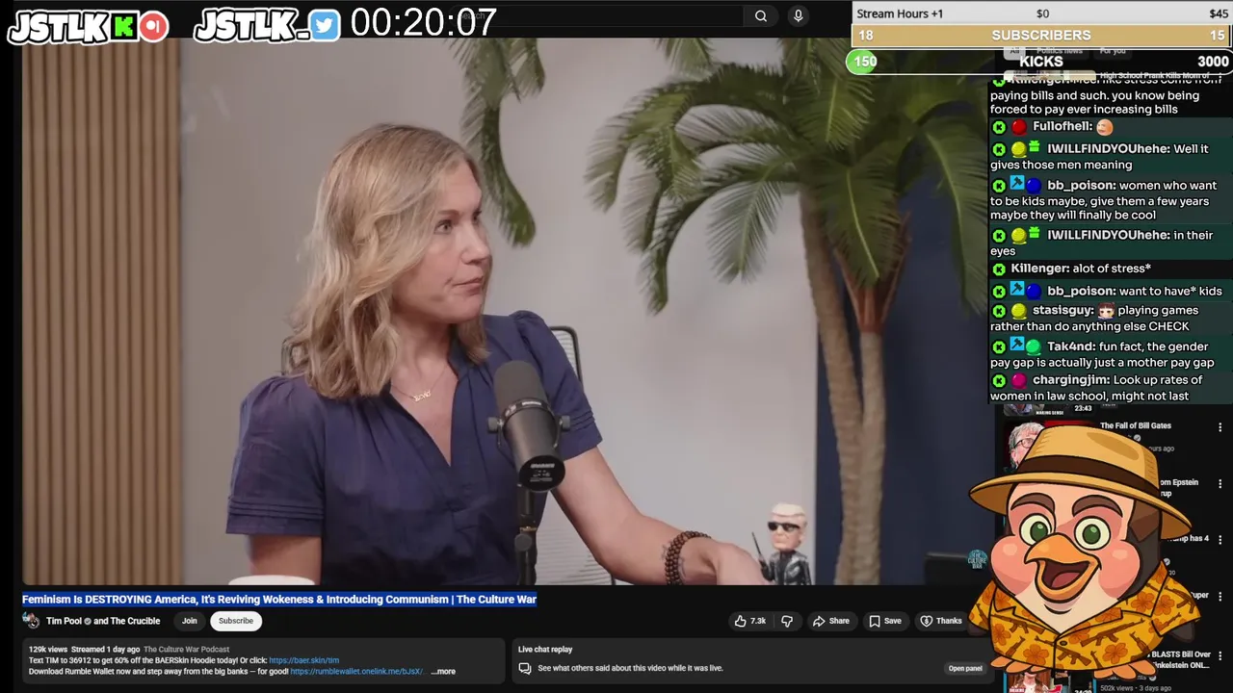Click username Killenger in 'alot of stress' message
This screenshot has width=1233, height=693.
point(1039,269)
